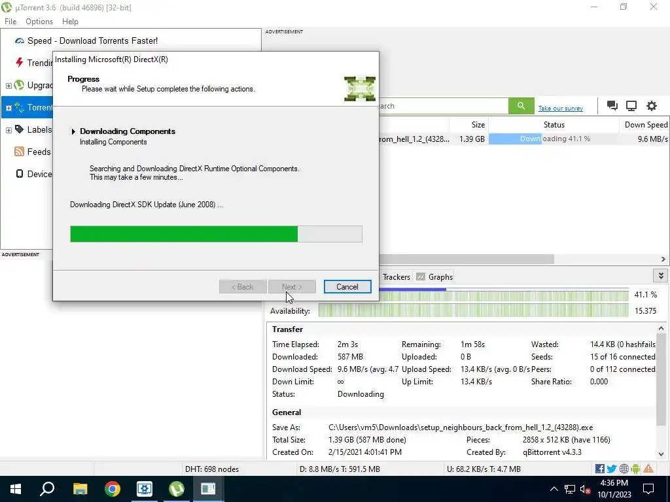Switch to the Trackers tab

(x=396, y=277)
